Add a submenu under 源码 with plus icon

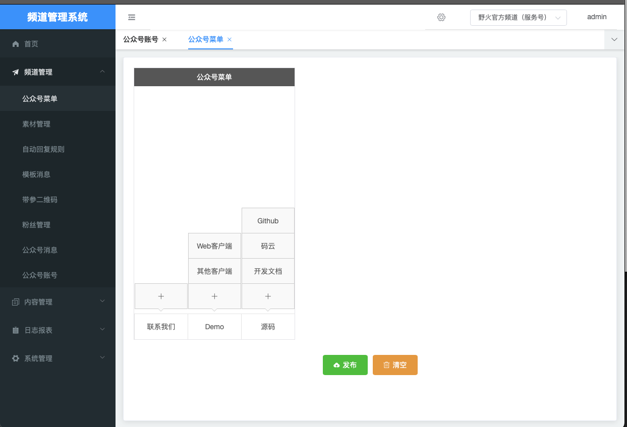click(268, 296)
